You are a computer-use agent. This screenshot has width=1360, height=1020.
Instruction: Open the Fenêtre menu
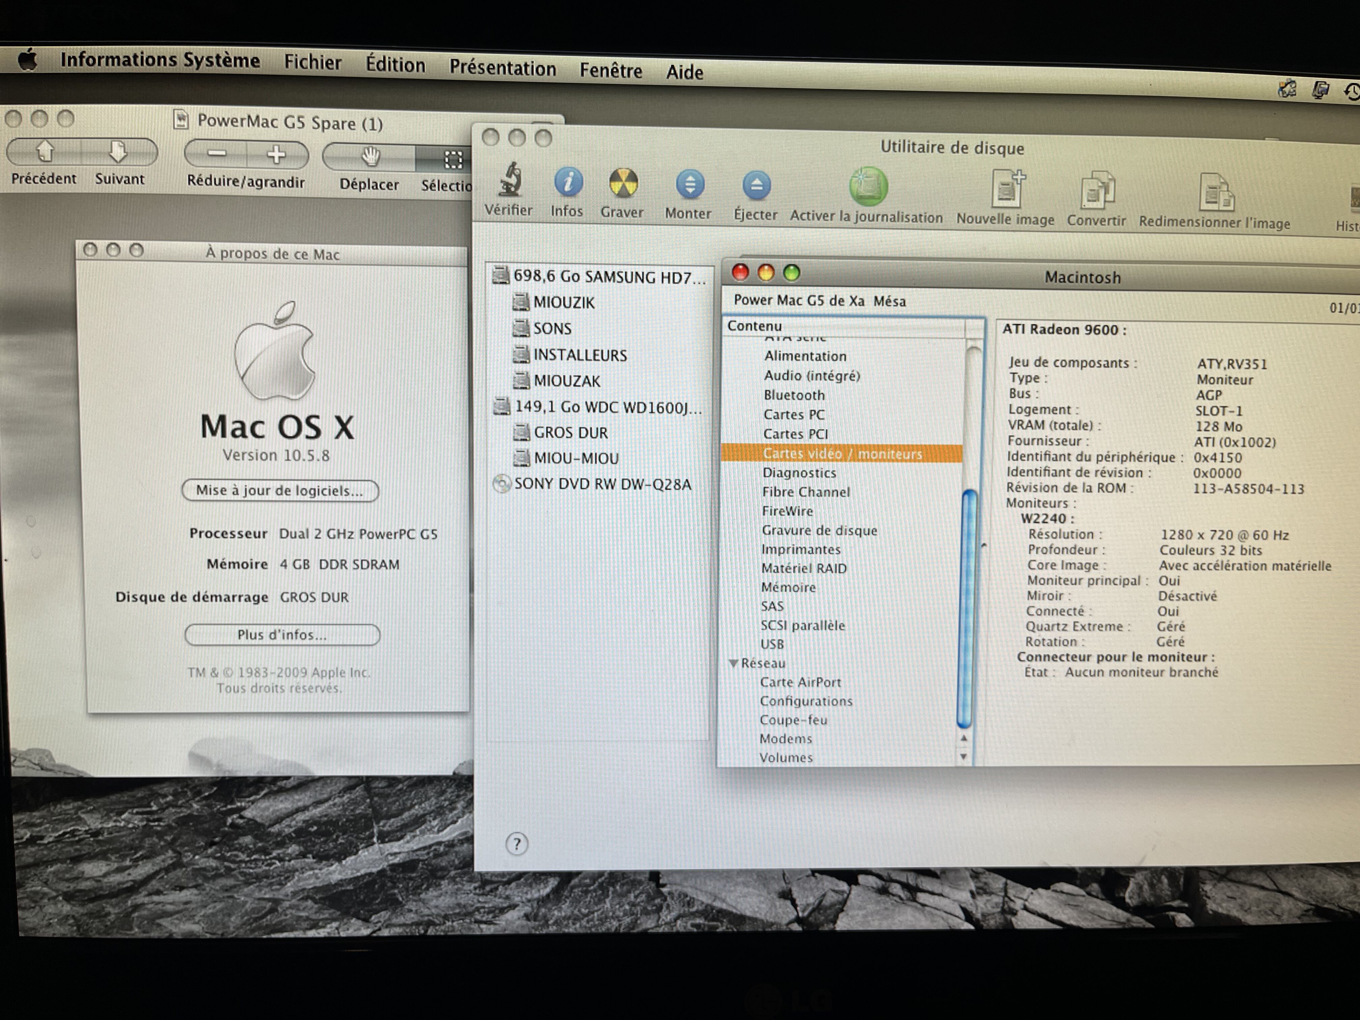(611, 71)
